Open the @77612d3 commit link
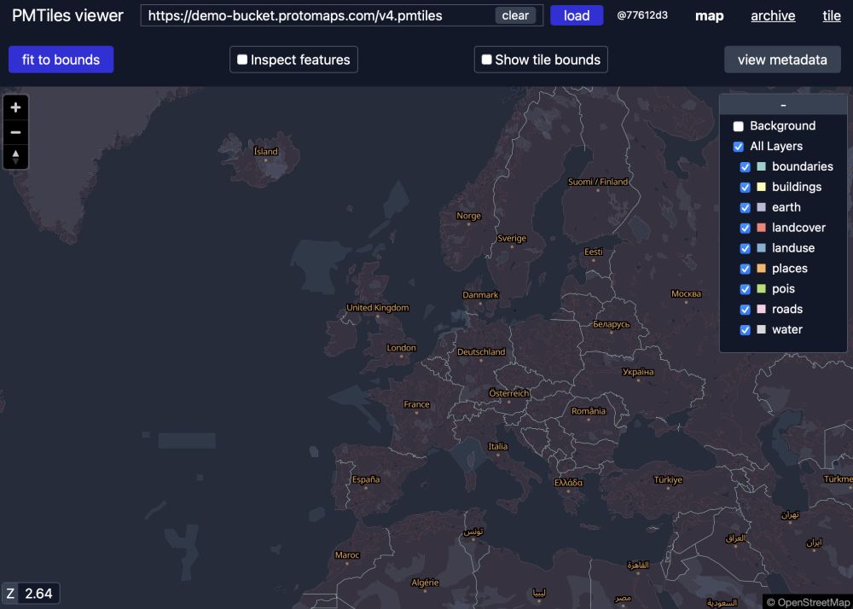Viewport: 853px width, 609px height. (x=642, y=15)
